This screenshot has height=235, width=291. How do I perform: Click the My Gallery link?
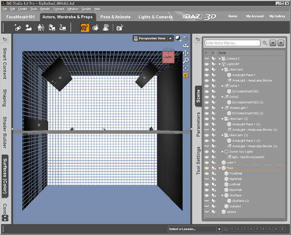coord(277,16)
